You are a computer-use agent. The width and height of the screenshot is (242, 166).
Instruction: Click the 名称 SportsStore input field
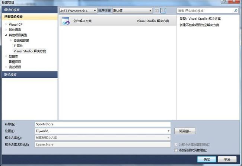point(103,124)
